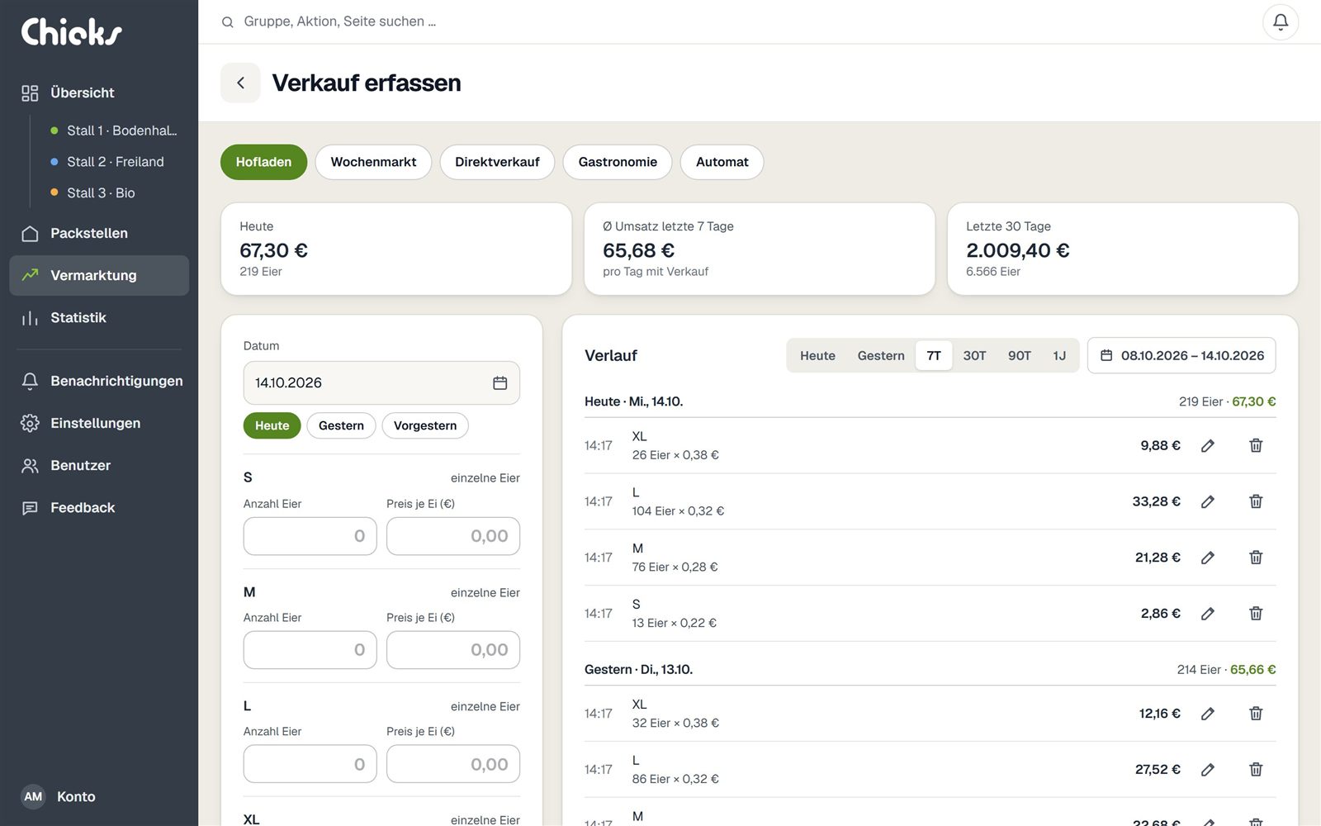Open Benutzer in the sidebar

click(x=99, y=465)
